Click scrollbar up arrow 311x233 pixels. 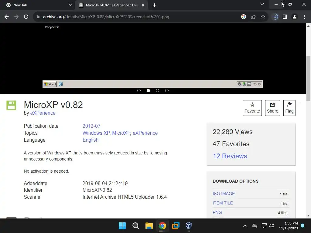[309, 26]
